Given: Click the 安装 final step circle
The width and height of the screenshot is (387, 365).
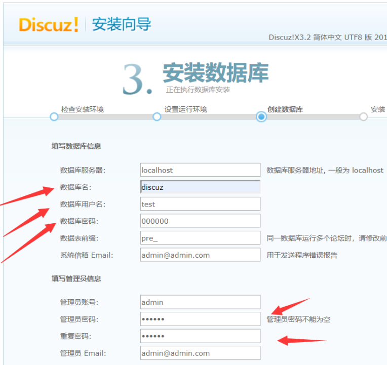Looking at the screenshot, I should pos(363,116).
